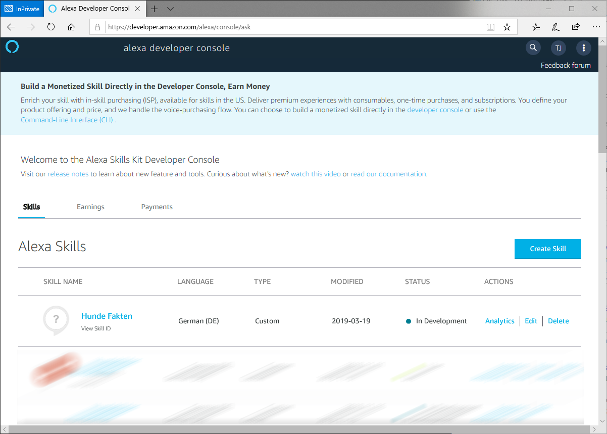Viewport: 607px width, 434px height.
Task: Click the browser address bar
Action: coord(293,27)
